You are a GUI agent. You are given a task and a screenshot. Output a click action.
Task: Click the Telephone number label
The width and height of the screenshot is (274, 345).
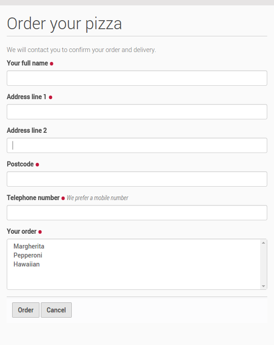33,198
